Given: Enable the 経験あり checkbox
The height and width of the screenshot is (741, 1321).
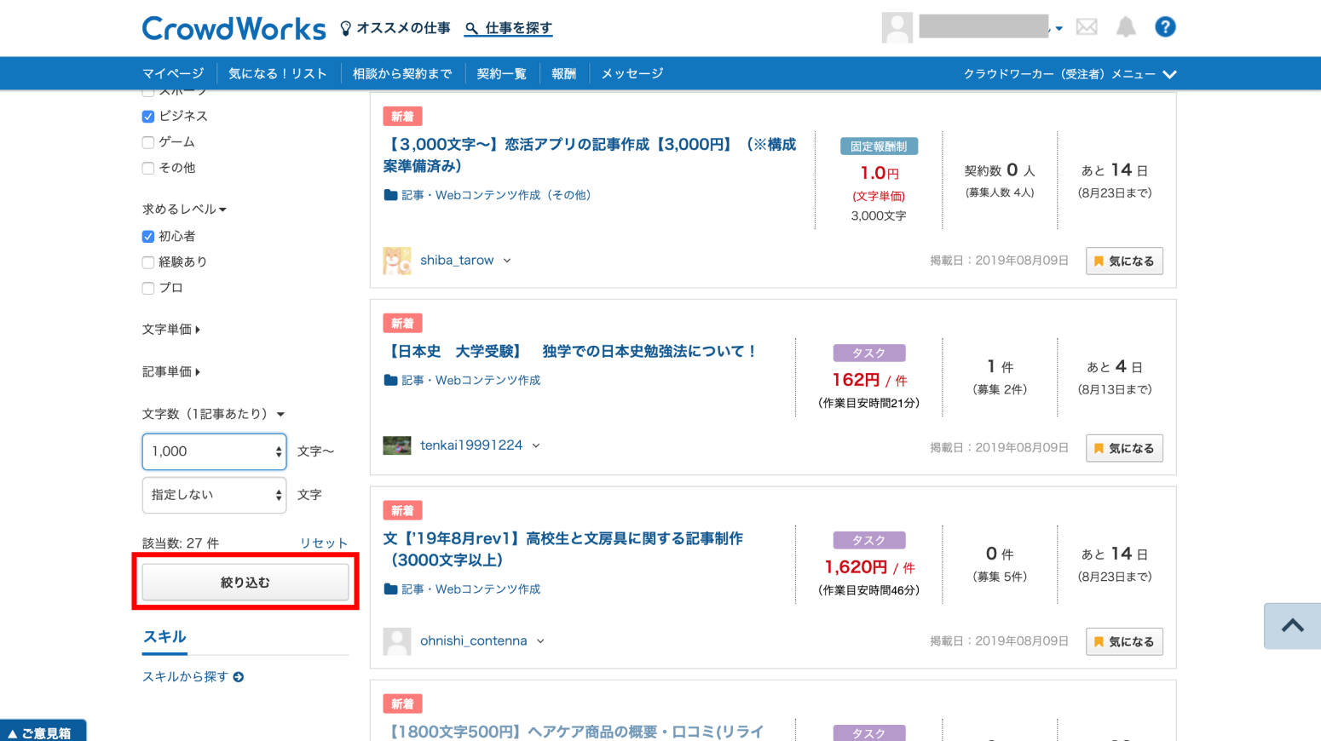Looking at the screenshot, I should click(x=148, y=262).
